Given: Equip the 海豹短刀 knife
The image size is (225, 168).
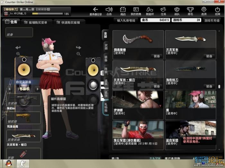Looking at the screenshot, I should tap(209, 86).
